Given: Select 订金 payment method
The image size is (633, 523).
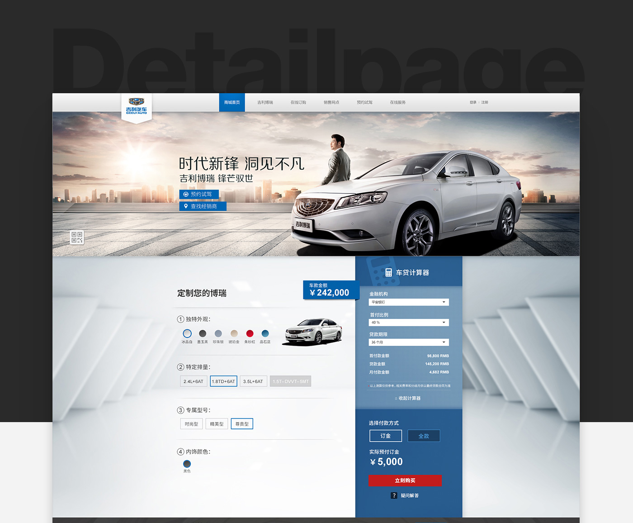Looking at the screenshot, I should pos(386,436).
